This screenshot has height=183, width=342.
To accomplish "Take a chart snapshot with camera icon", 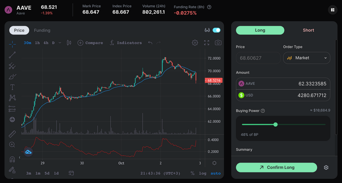I will (218, 43).
